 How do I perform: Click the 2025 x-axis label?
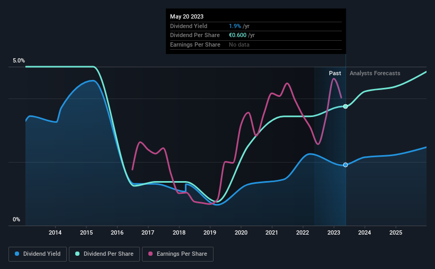[396, 232]
